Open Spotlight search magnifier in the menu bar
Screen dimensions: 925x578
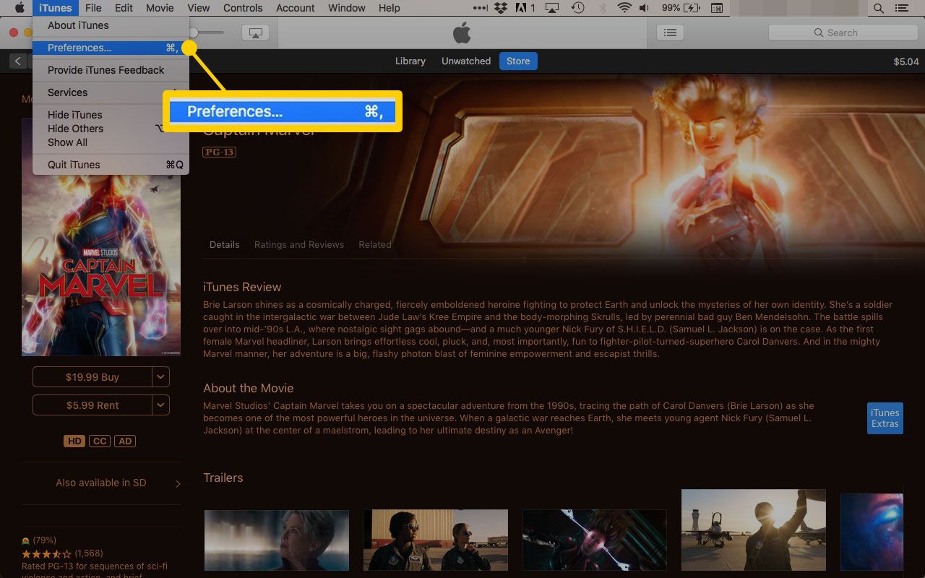[878, 8]
